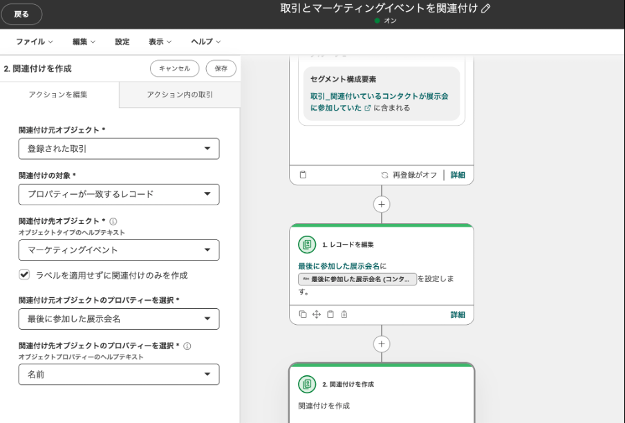Image resolution: width=625 pixels, height=423 pixels.
Task: Click the 2. 関連付けを作成 panel heading
Action: (x=37, y=68)
